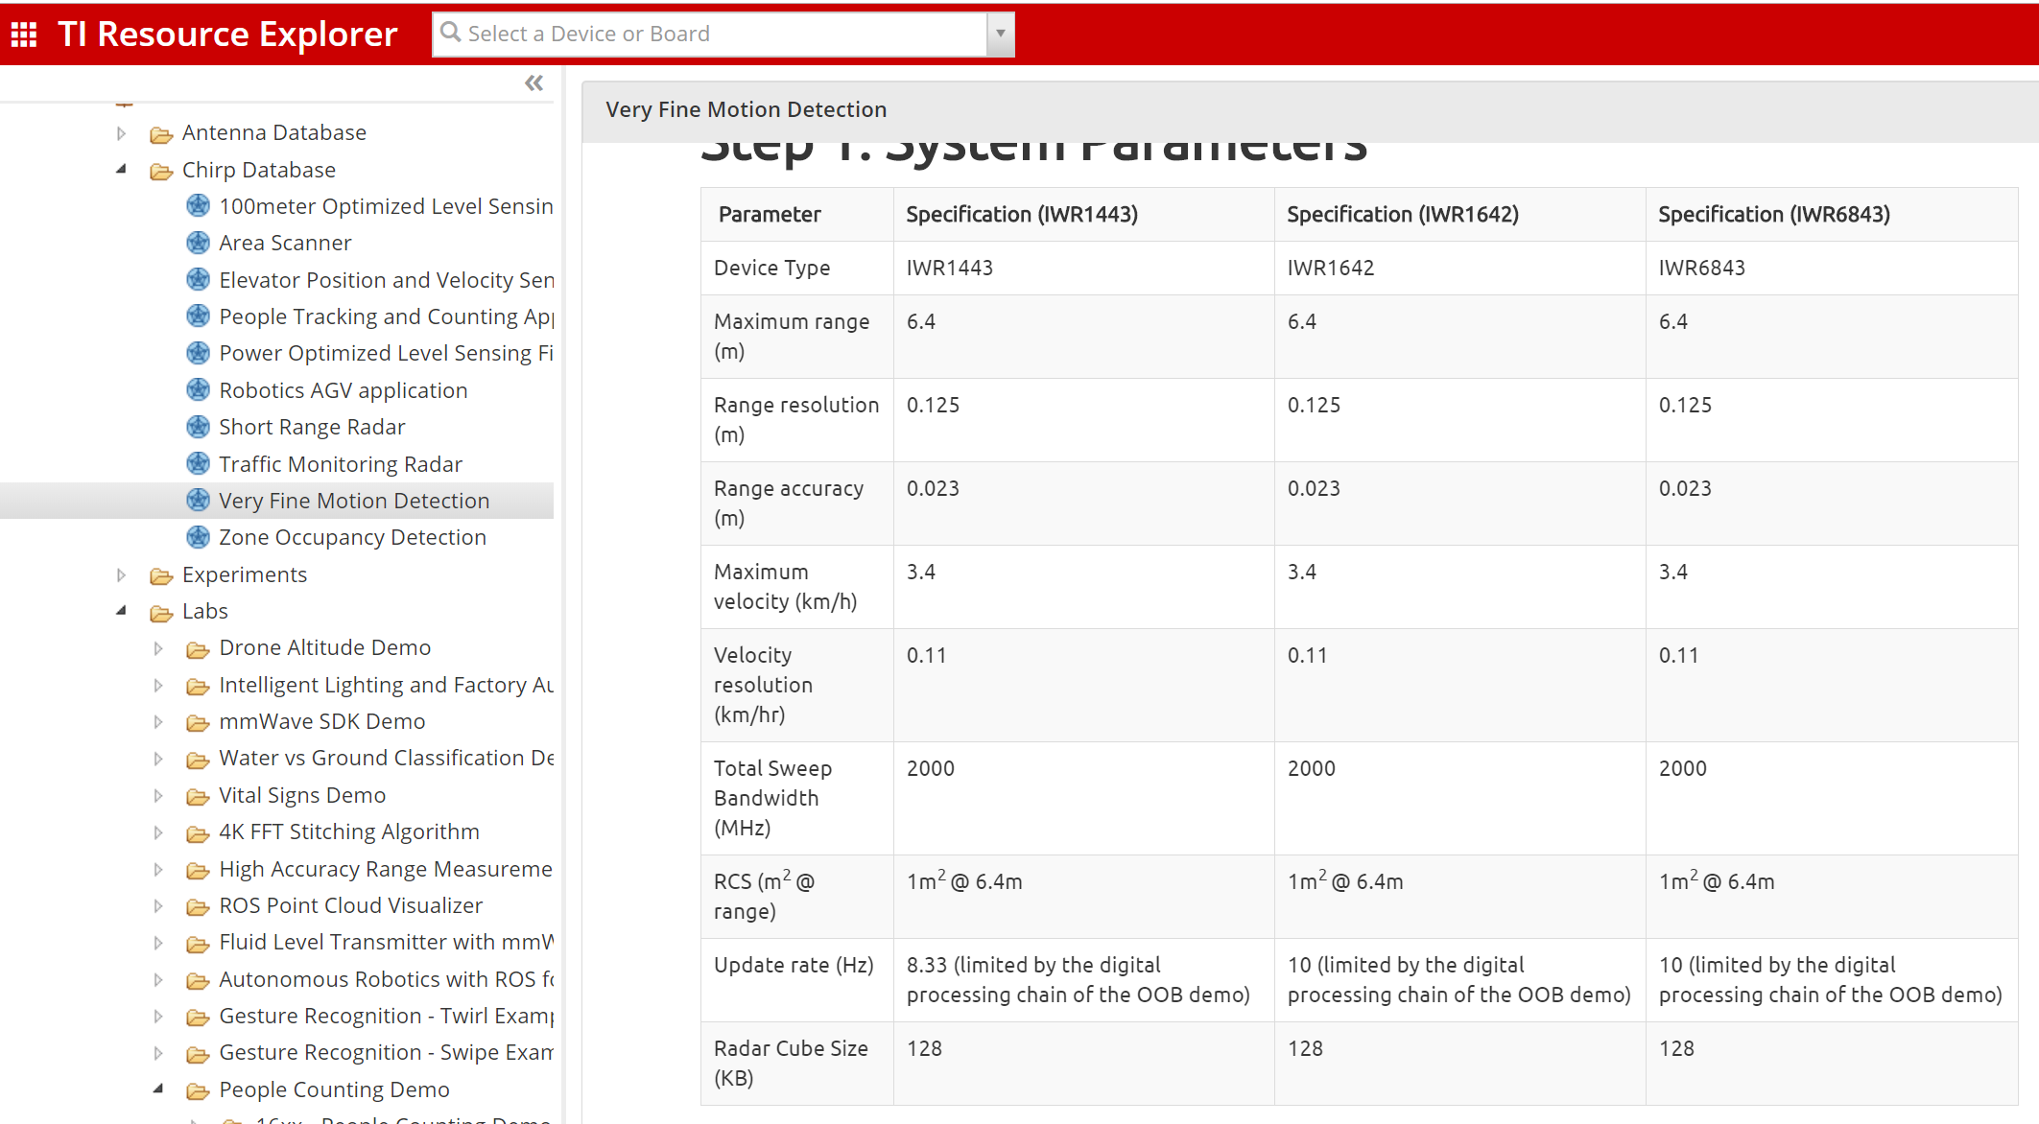Click the Short Range Radar icon
This screenshot has width=2039, height=1124.
(x=198, y=427)
